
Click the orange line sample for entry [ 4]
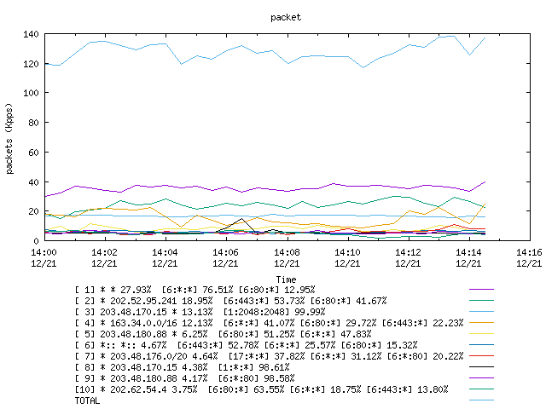481,323
